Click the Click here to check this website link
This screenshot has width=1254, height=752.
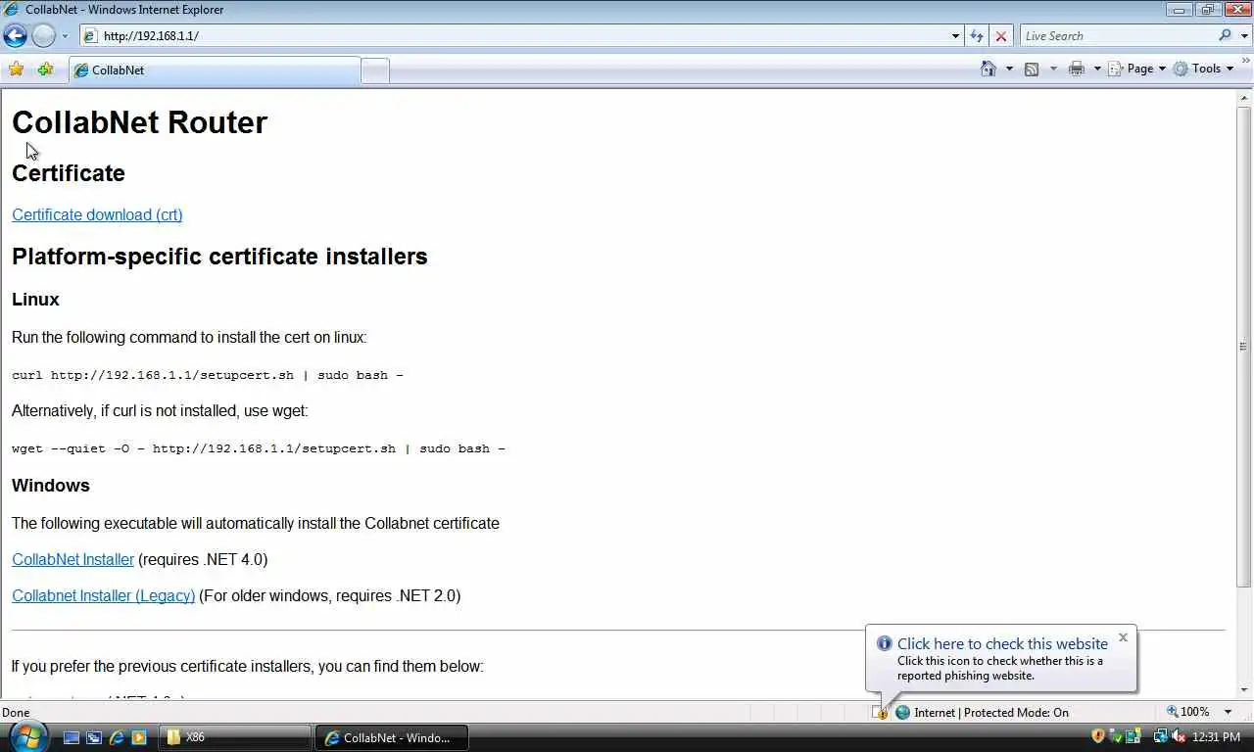click(1002, 643)
